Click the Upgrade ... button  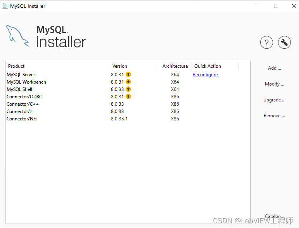pyautogui.click(x=275, y=100)
